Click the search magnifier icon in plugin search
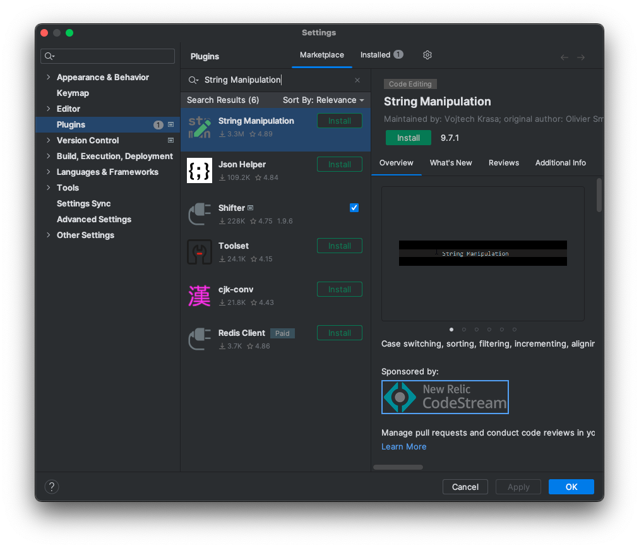The image size is (639, 548). 193,80
